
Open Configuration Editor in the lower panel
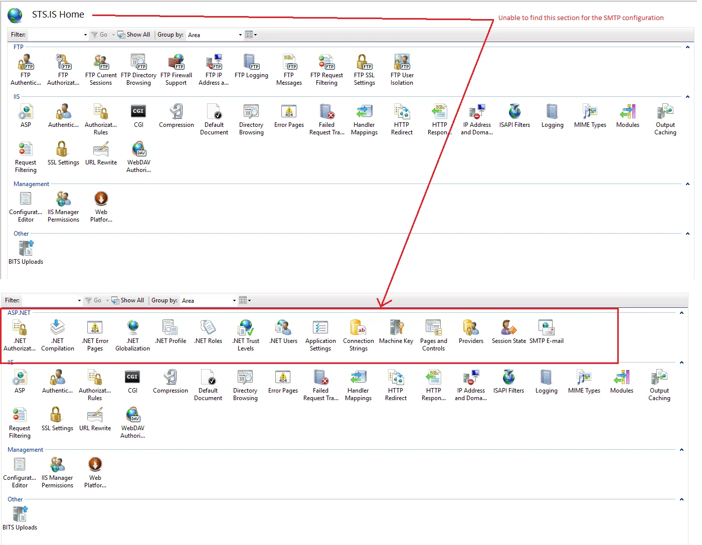20,464
